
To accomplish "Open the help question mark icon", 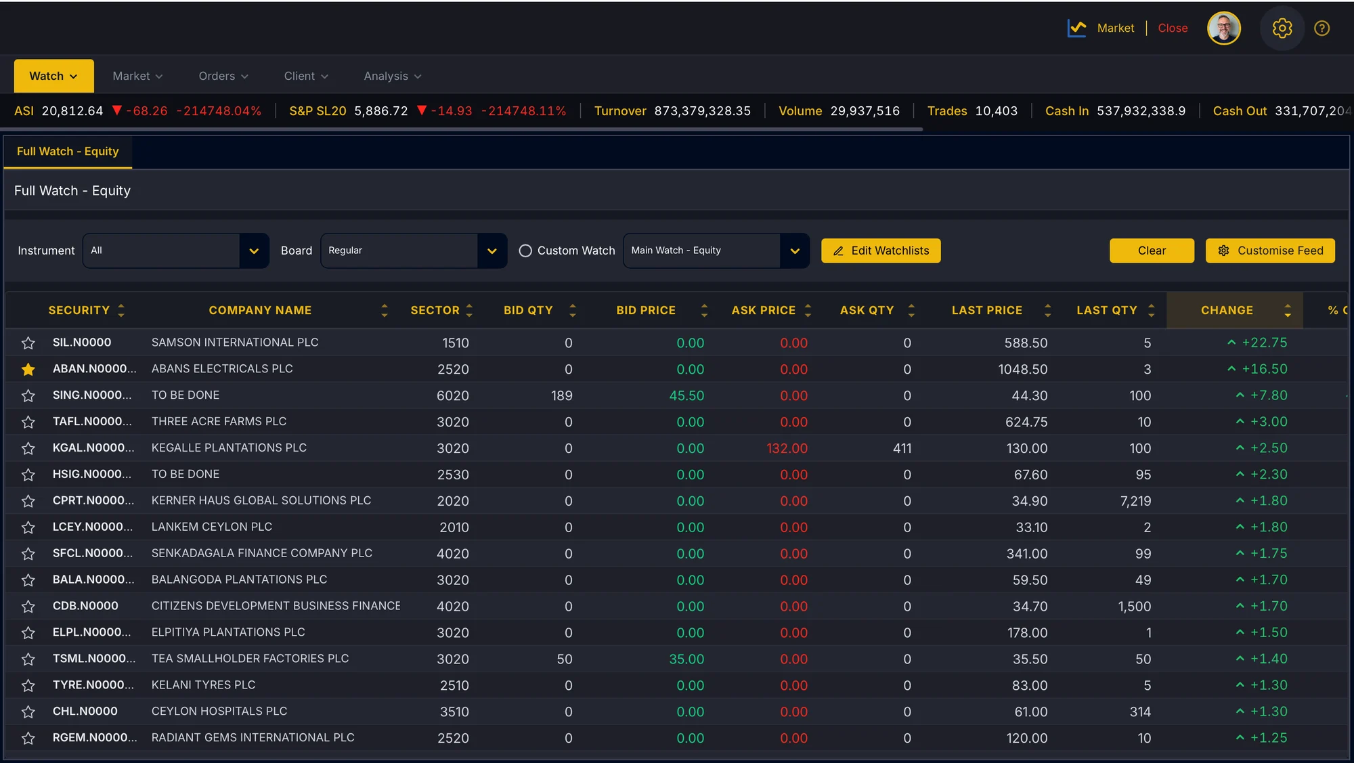I will (1322, 28).
